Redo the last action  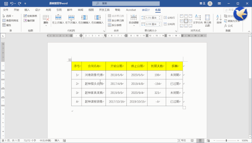click(x=20, y=4)
